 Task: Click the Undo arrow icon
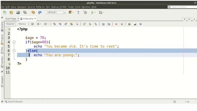[x=33, y=12]
